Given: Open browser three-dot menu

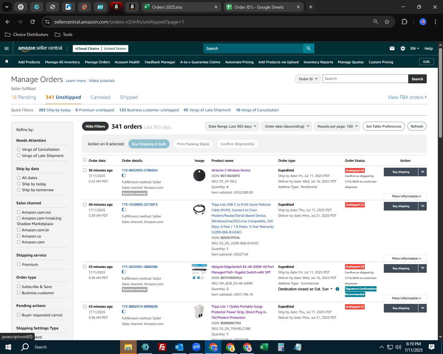Looking at the screenshot, I should coord(435,22).
